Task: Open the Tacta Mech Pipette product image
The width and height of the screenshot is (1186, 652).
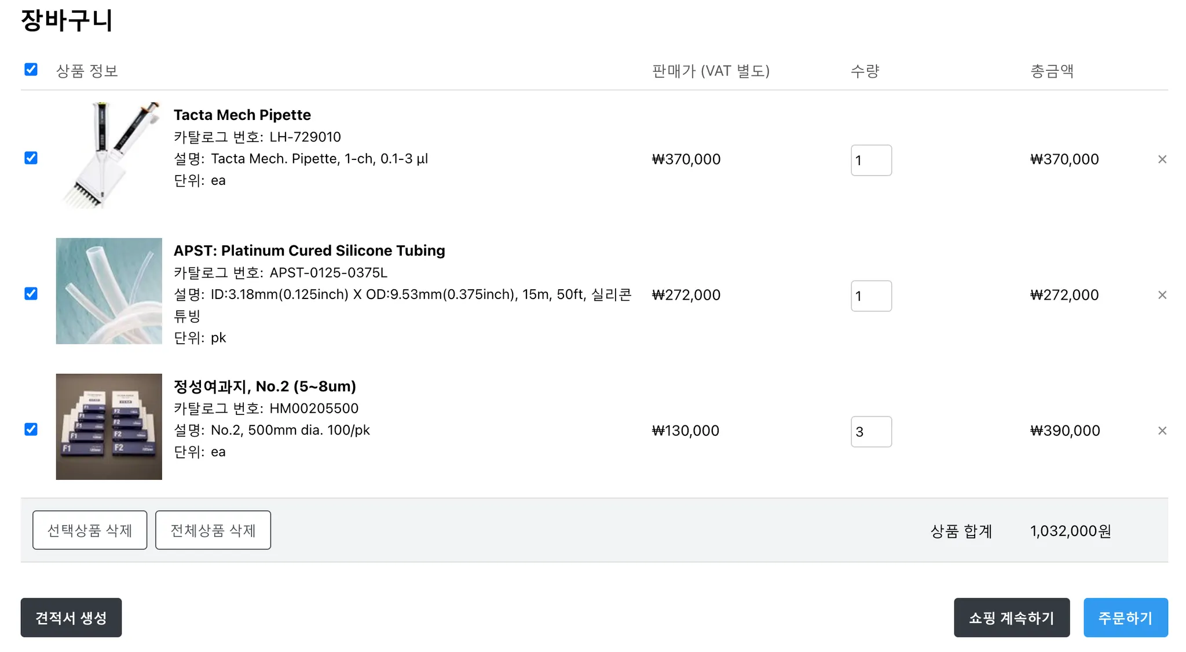Action: tap(109, 155)
